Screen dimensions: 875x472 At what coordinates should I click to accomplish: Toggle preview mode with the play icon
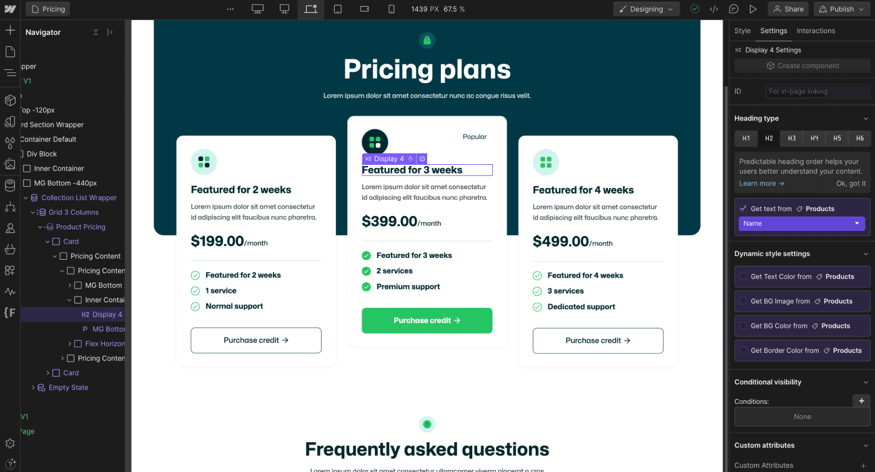(753, 9)
